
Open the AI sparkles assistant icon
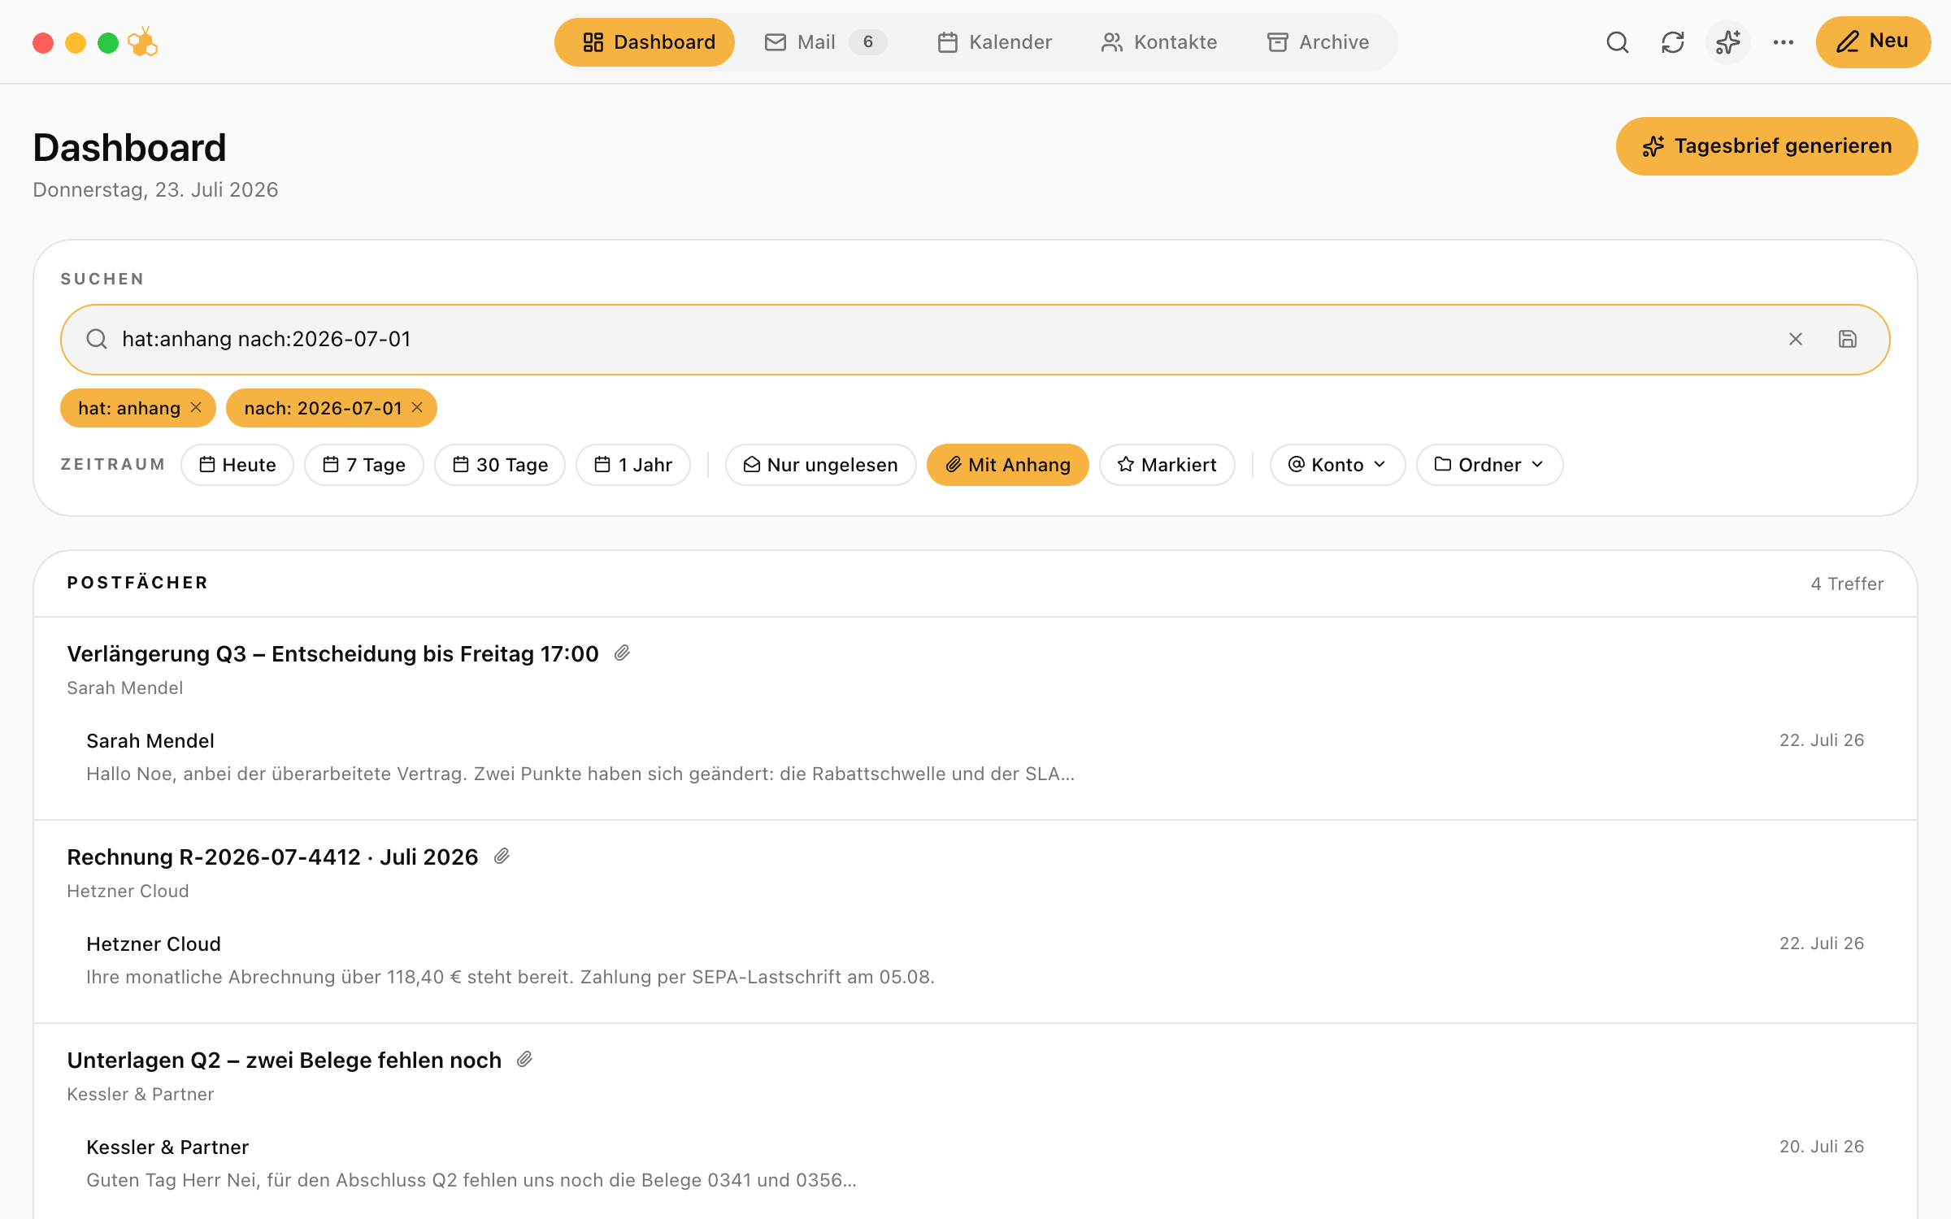1727,42
